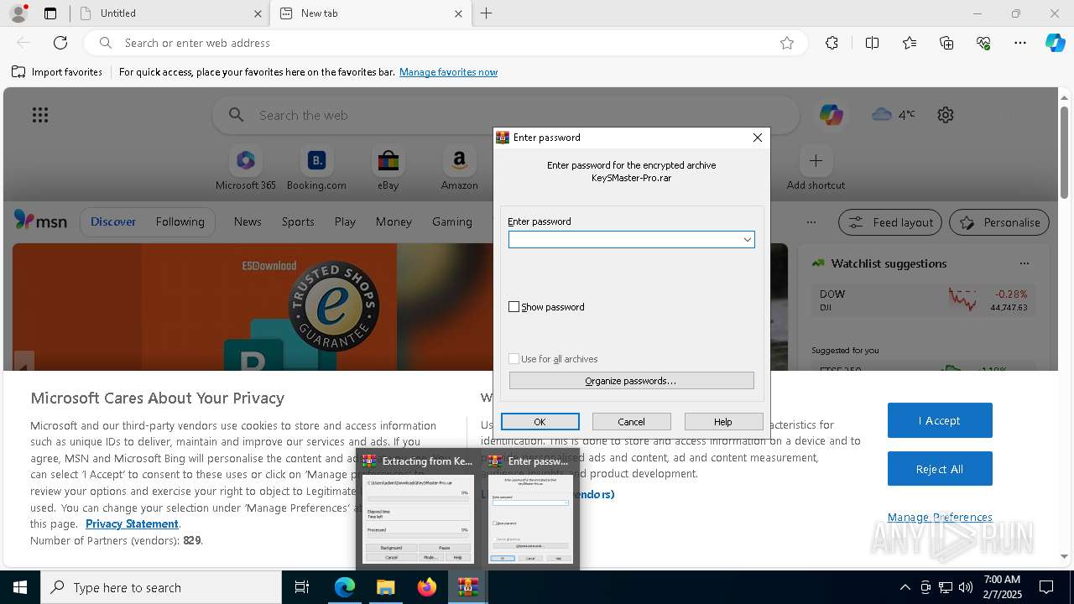Open Amazon shortcut tile
Image resolution: width=1074 pixels, height=604 pixels.
(459, 169)
